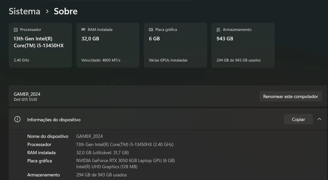Click the Informações do dispositivo header text
Image resolution: width=328 pixels, height=180 pixels.
point(54,120)
